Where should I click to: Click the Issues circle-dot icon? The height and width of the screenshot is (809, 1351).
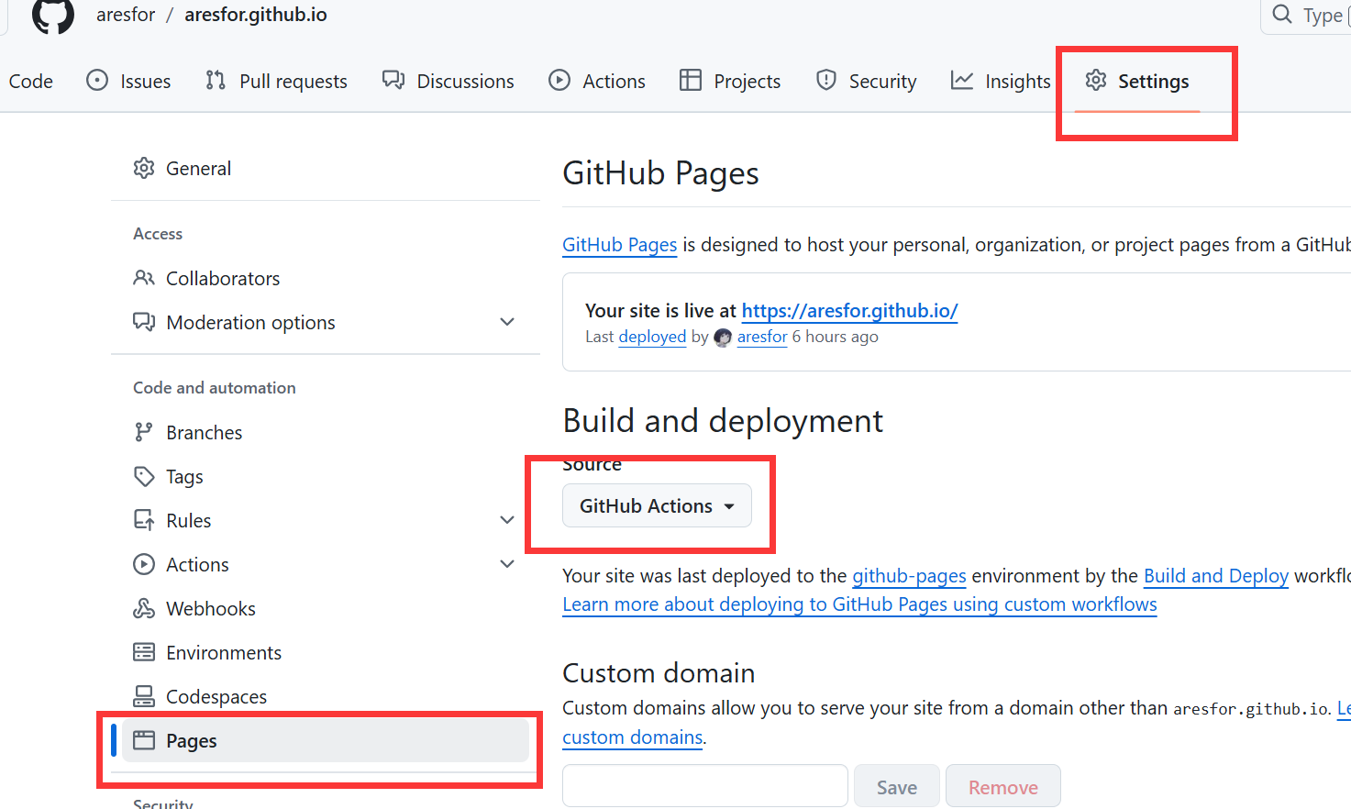[97, 81]
